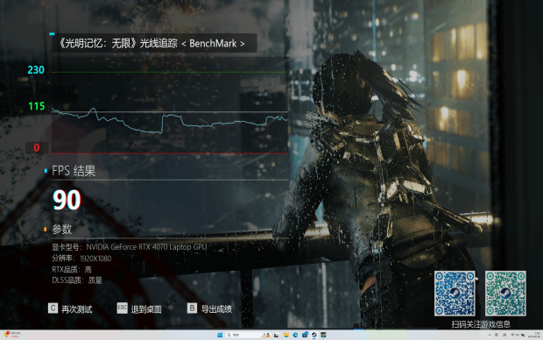Click the taskbar search box
Screen dimensions: 543x340
[x=248, y=335]
